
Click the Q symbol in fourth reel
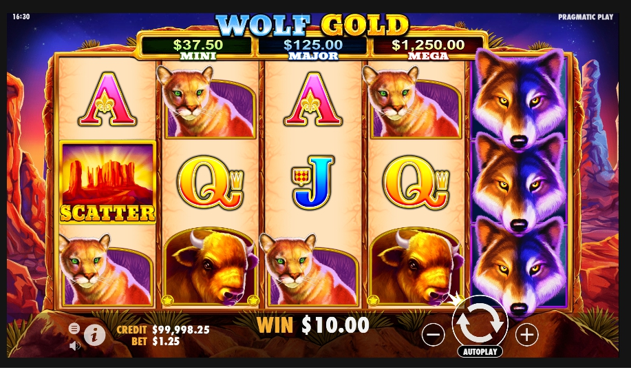pos(416,182)
